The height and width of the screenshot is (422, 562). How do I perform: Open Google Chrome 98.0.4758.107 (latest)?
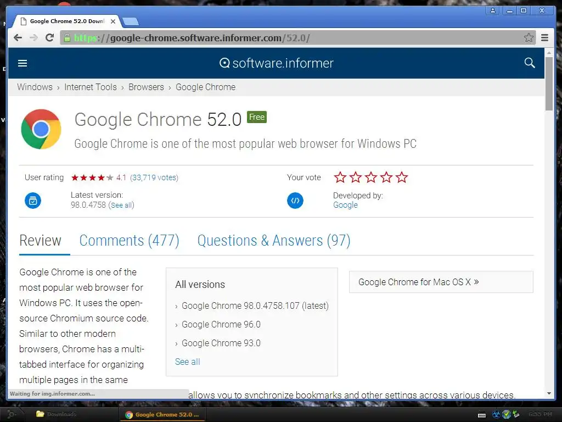coord(255,306)
